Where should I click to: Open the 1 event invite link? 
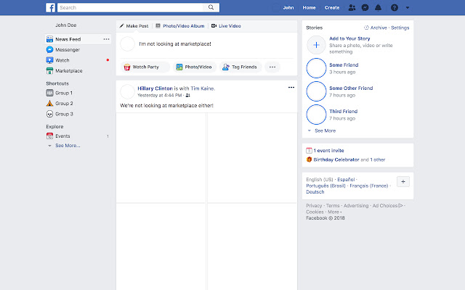coord(328,151)
